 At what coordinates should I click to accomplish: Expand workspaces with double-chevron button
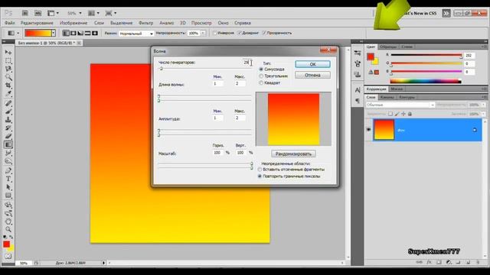pos(446,13)
